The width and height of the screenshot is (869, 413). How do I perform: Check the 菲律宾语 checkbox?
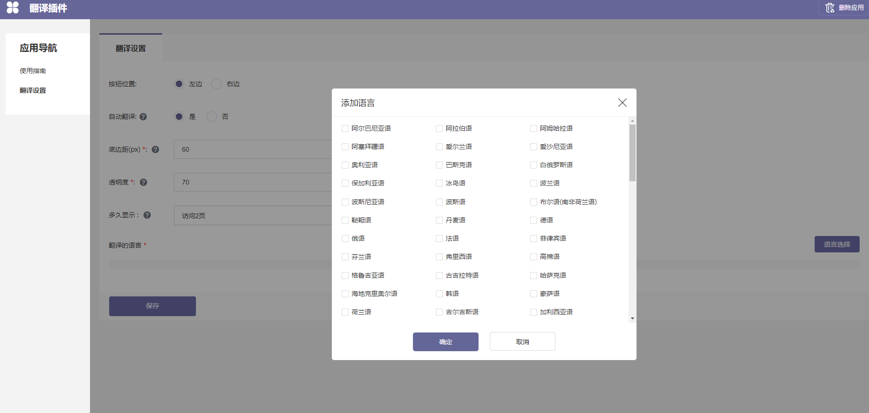point(533,238)
